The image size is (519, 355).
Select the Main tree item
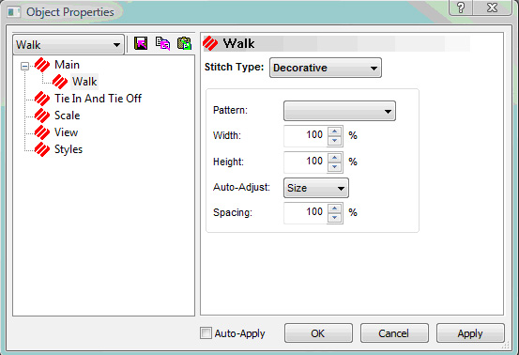(x=67, y=65)
